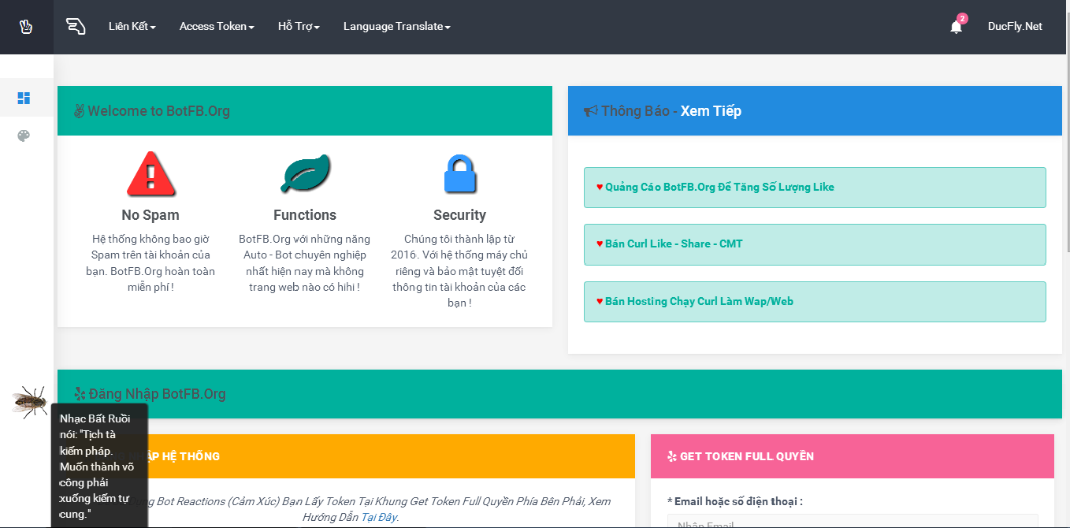Click the fly image in the sidebar
1070x528 pixels.
(29, 401)
